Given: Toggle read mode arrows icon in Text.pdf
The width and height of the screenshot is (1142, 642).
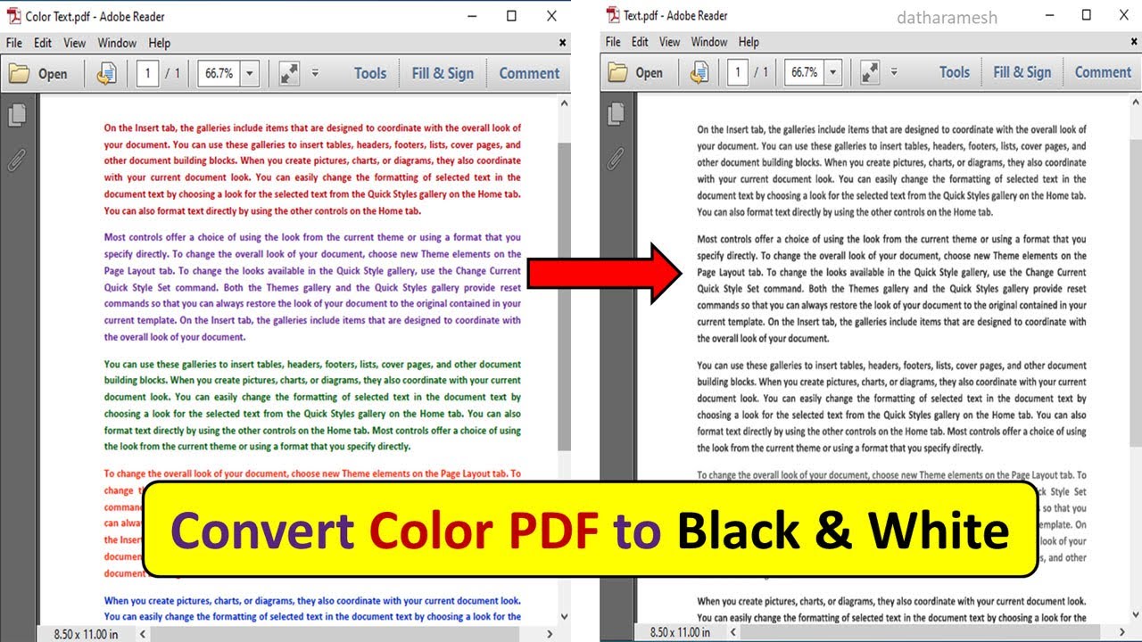Looking at the screenshot, I should coord(870,73).
